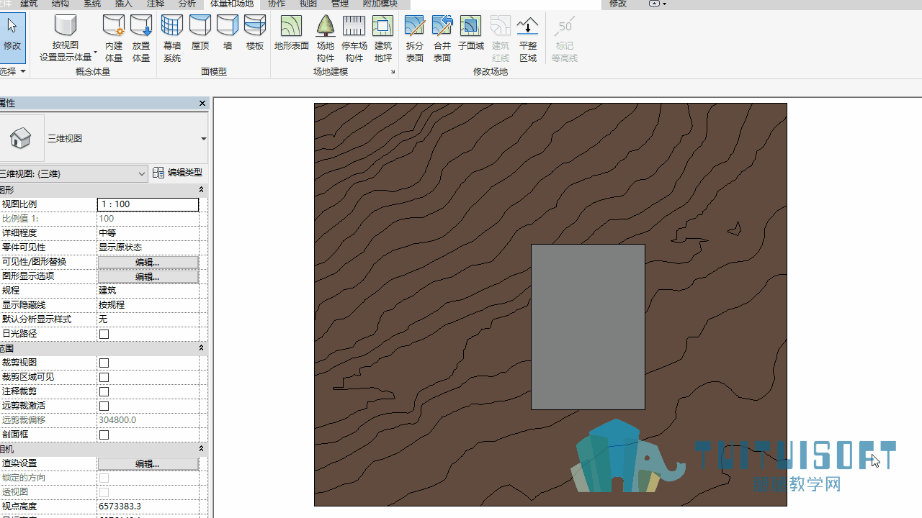Switch to the 协作 ribbon tab
This screenshot has width=922, height=518.
[x=277, y=4]
